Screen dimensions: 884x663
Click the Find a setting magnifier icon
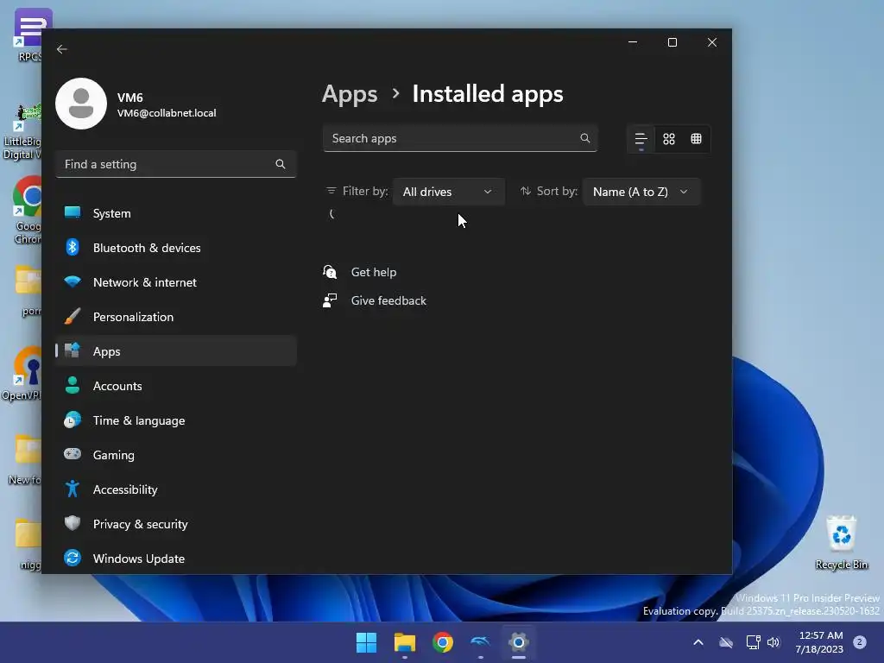click(x=281, y=164)
